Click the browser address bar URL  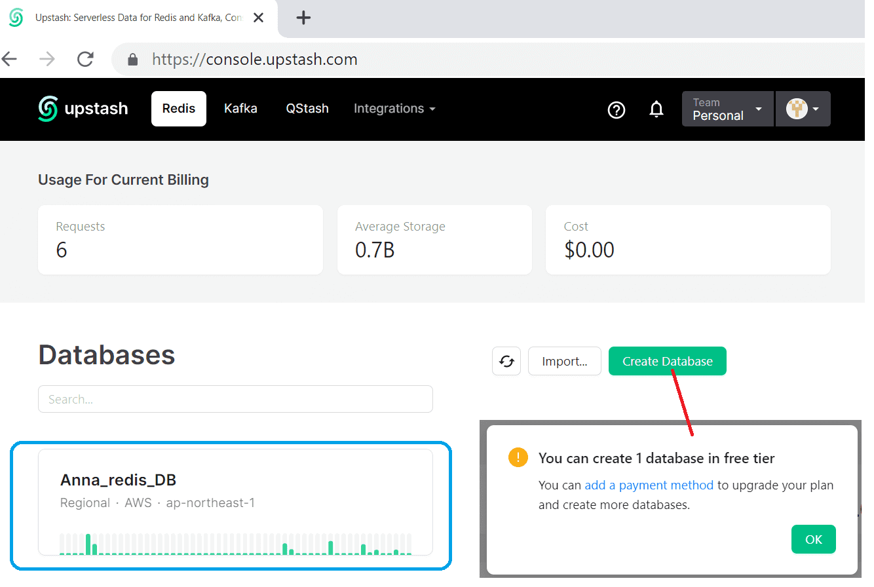coord(255,60)
